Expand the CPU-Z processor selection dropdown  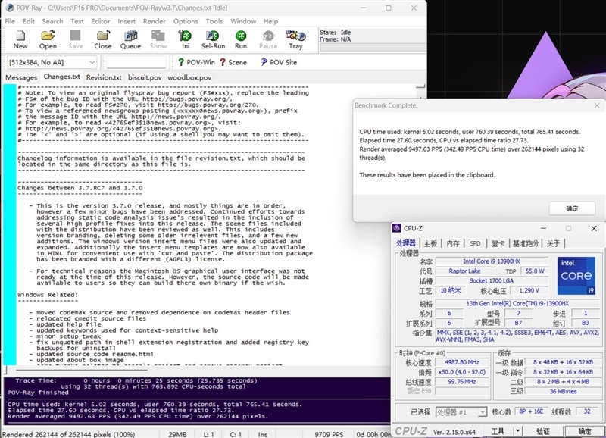(482, 411)
